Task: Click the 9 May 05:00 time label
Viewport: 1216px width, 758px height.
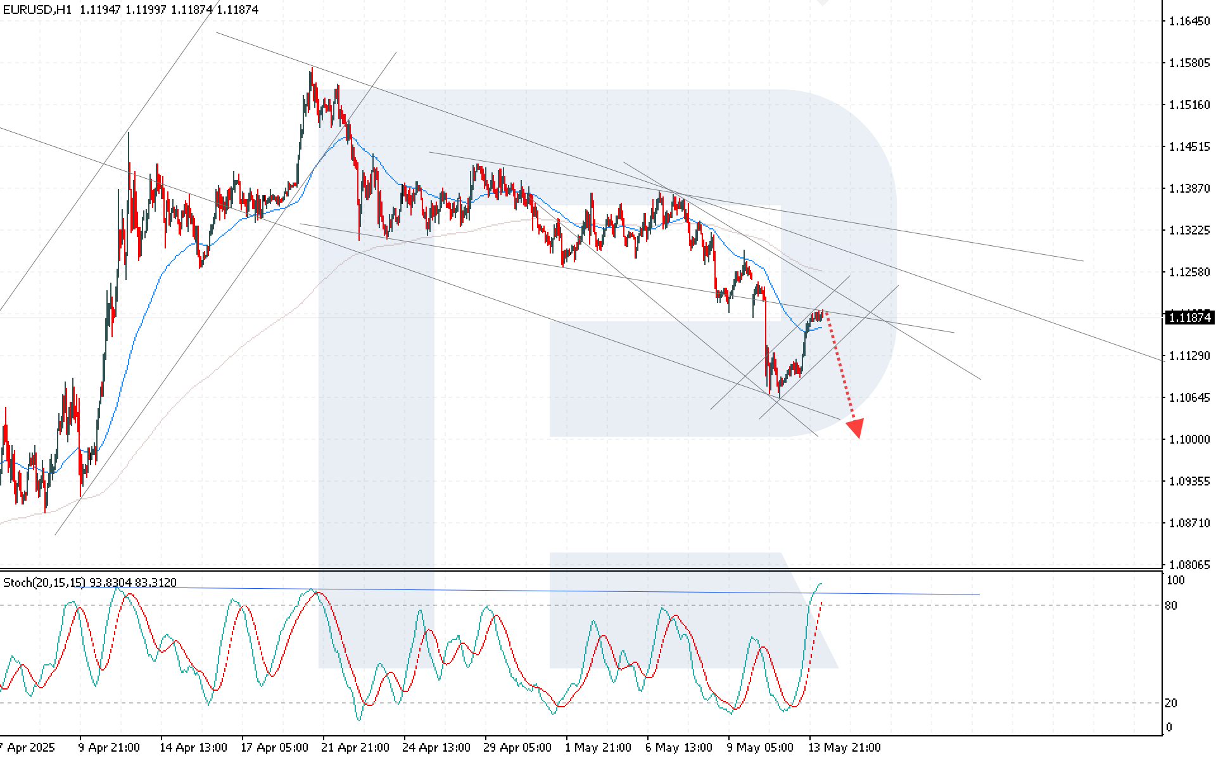Action: [760, 747]
